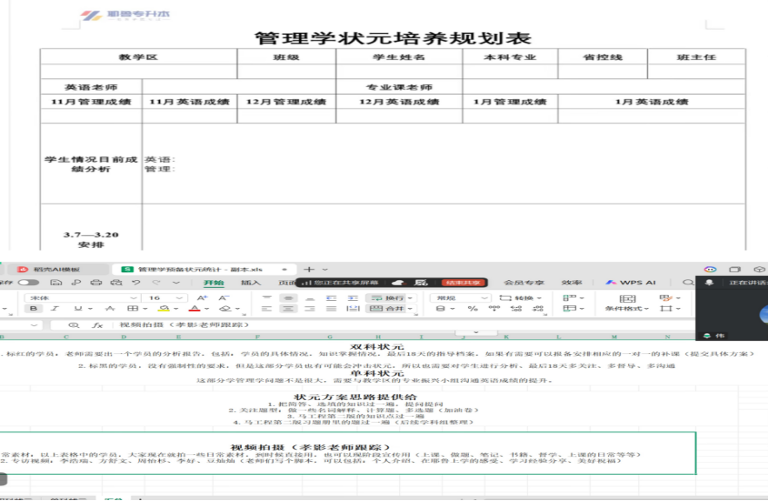This screenshot has width=768, height=501.
Task: Open the Print icon
Action: coord(96,284)
